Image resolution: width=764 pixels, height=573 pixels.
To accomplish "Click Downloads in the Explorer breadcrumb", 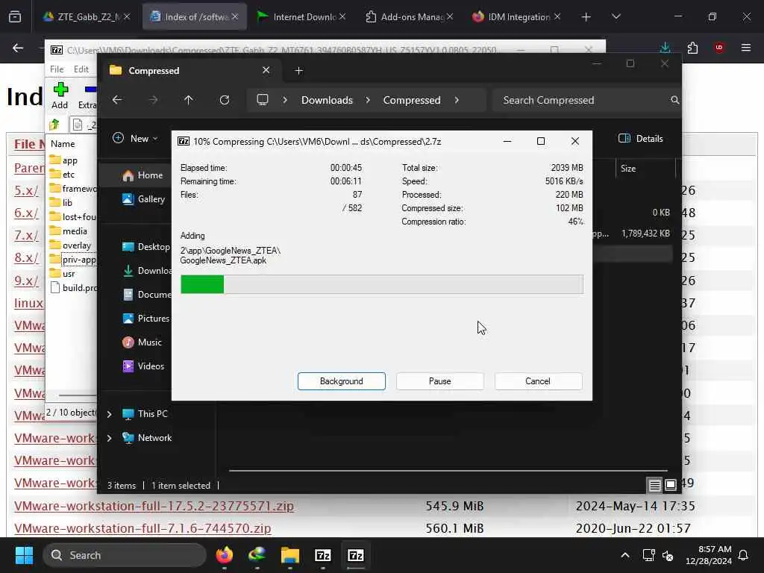I will (327, 100).
